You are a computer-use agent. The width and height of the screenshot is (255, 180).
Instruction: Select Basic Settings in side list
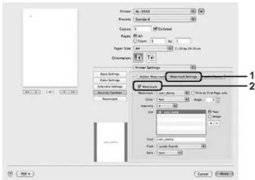tap(110, 74)
